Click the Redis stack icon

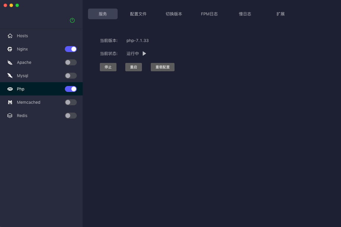click(x=10, y=116)
